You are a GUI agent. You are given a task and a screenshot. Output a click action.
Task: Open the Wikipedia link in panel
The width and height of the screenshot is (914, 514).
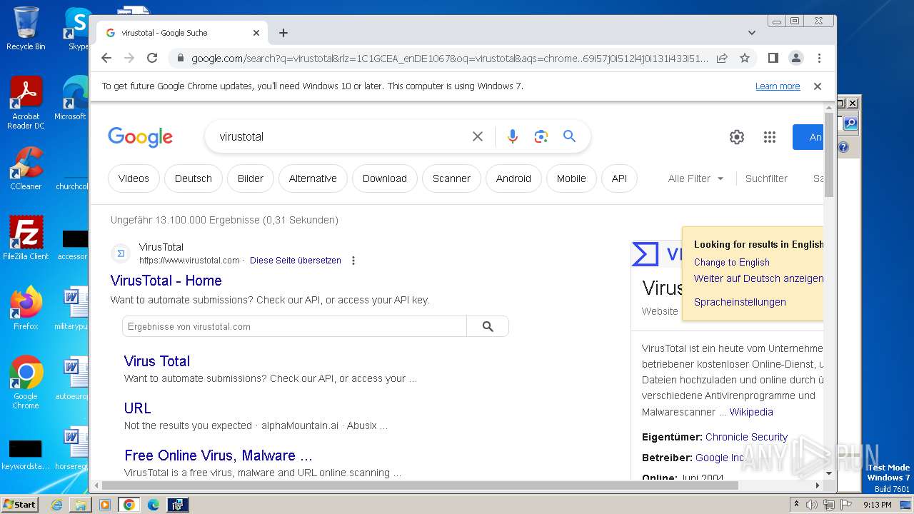[x=751, y=412]
